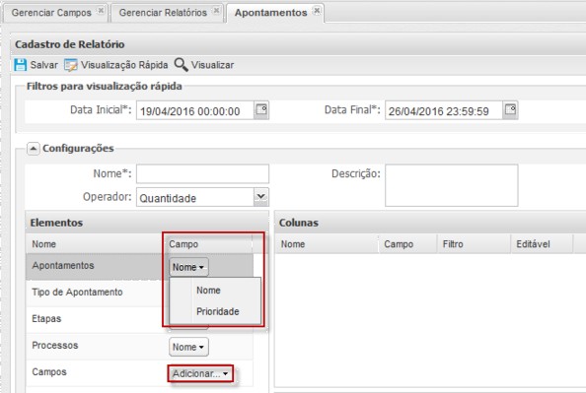
Task: Focus the Descrição text area
Action: pyautogui.click(x=452, y=185)
